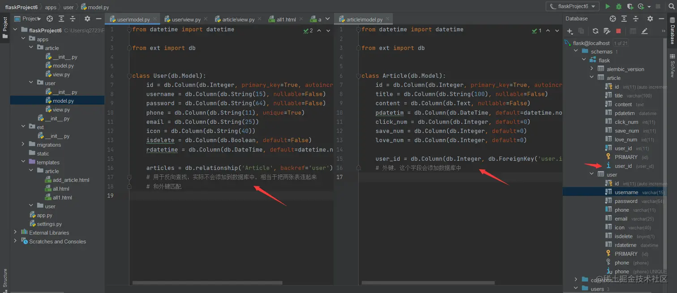Open app.py in project tree
677x293 pixels.
[x=44, y=215]
